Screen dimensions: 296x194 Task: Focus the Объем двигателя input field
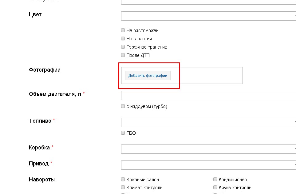click(208, 96)
